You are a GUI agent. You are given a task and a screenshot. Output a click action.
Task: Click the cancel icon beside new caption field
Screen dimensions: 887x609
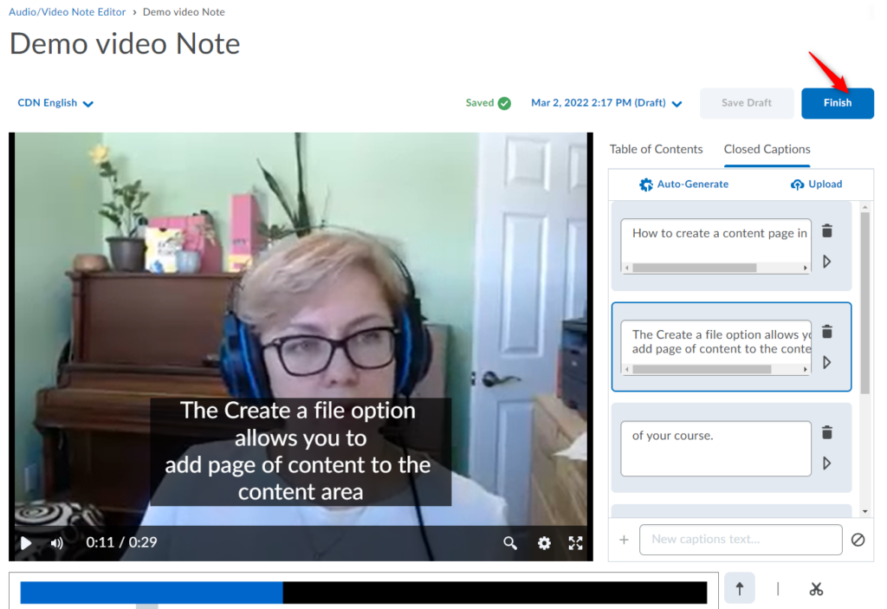coord(858,540)
